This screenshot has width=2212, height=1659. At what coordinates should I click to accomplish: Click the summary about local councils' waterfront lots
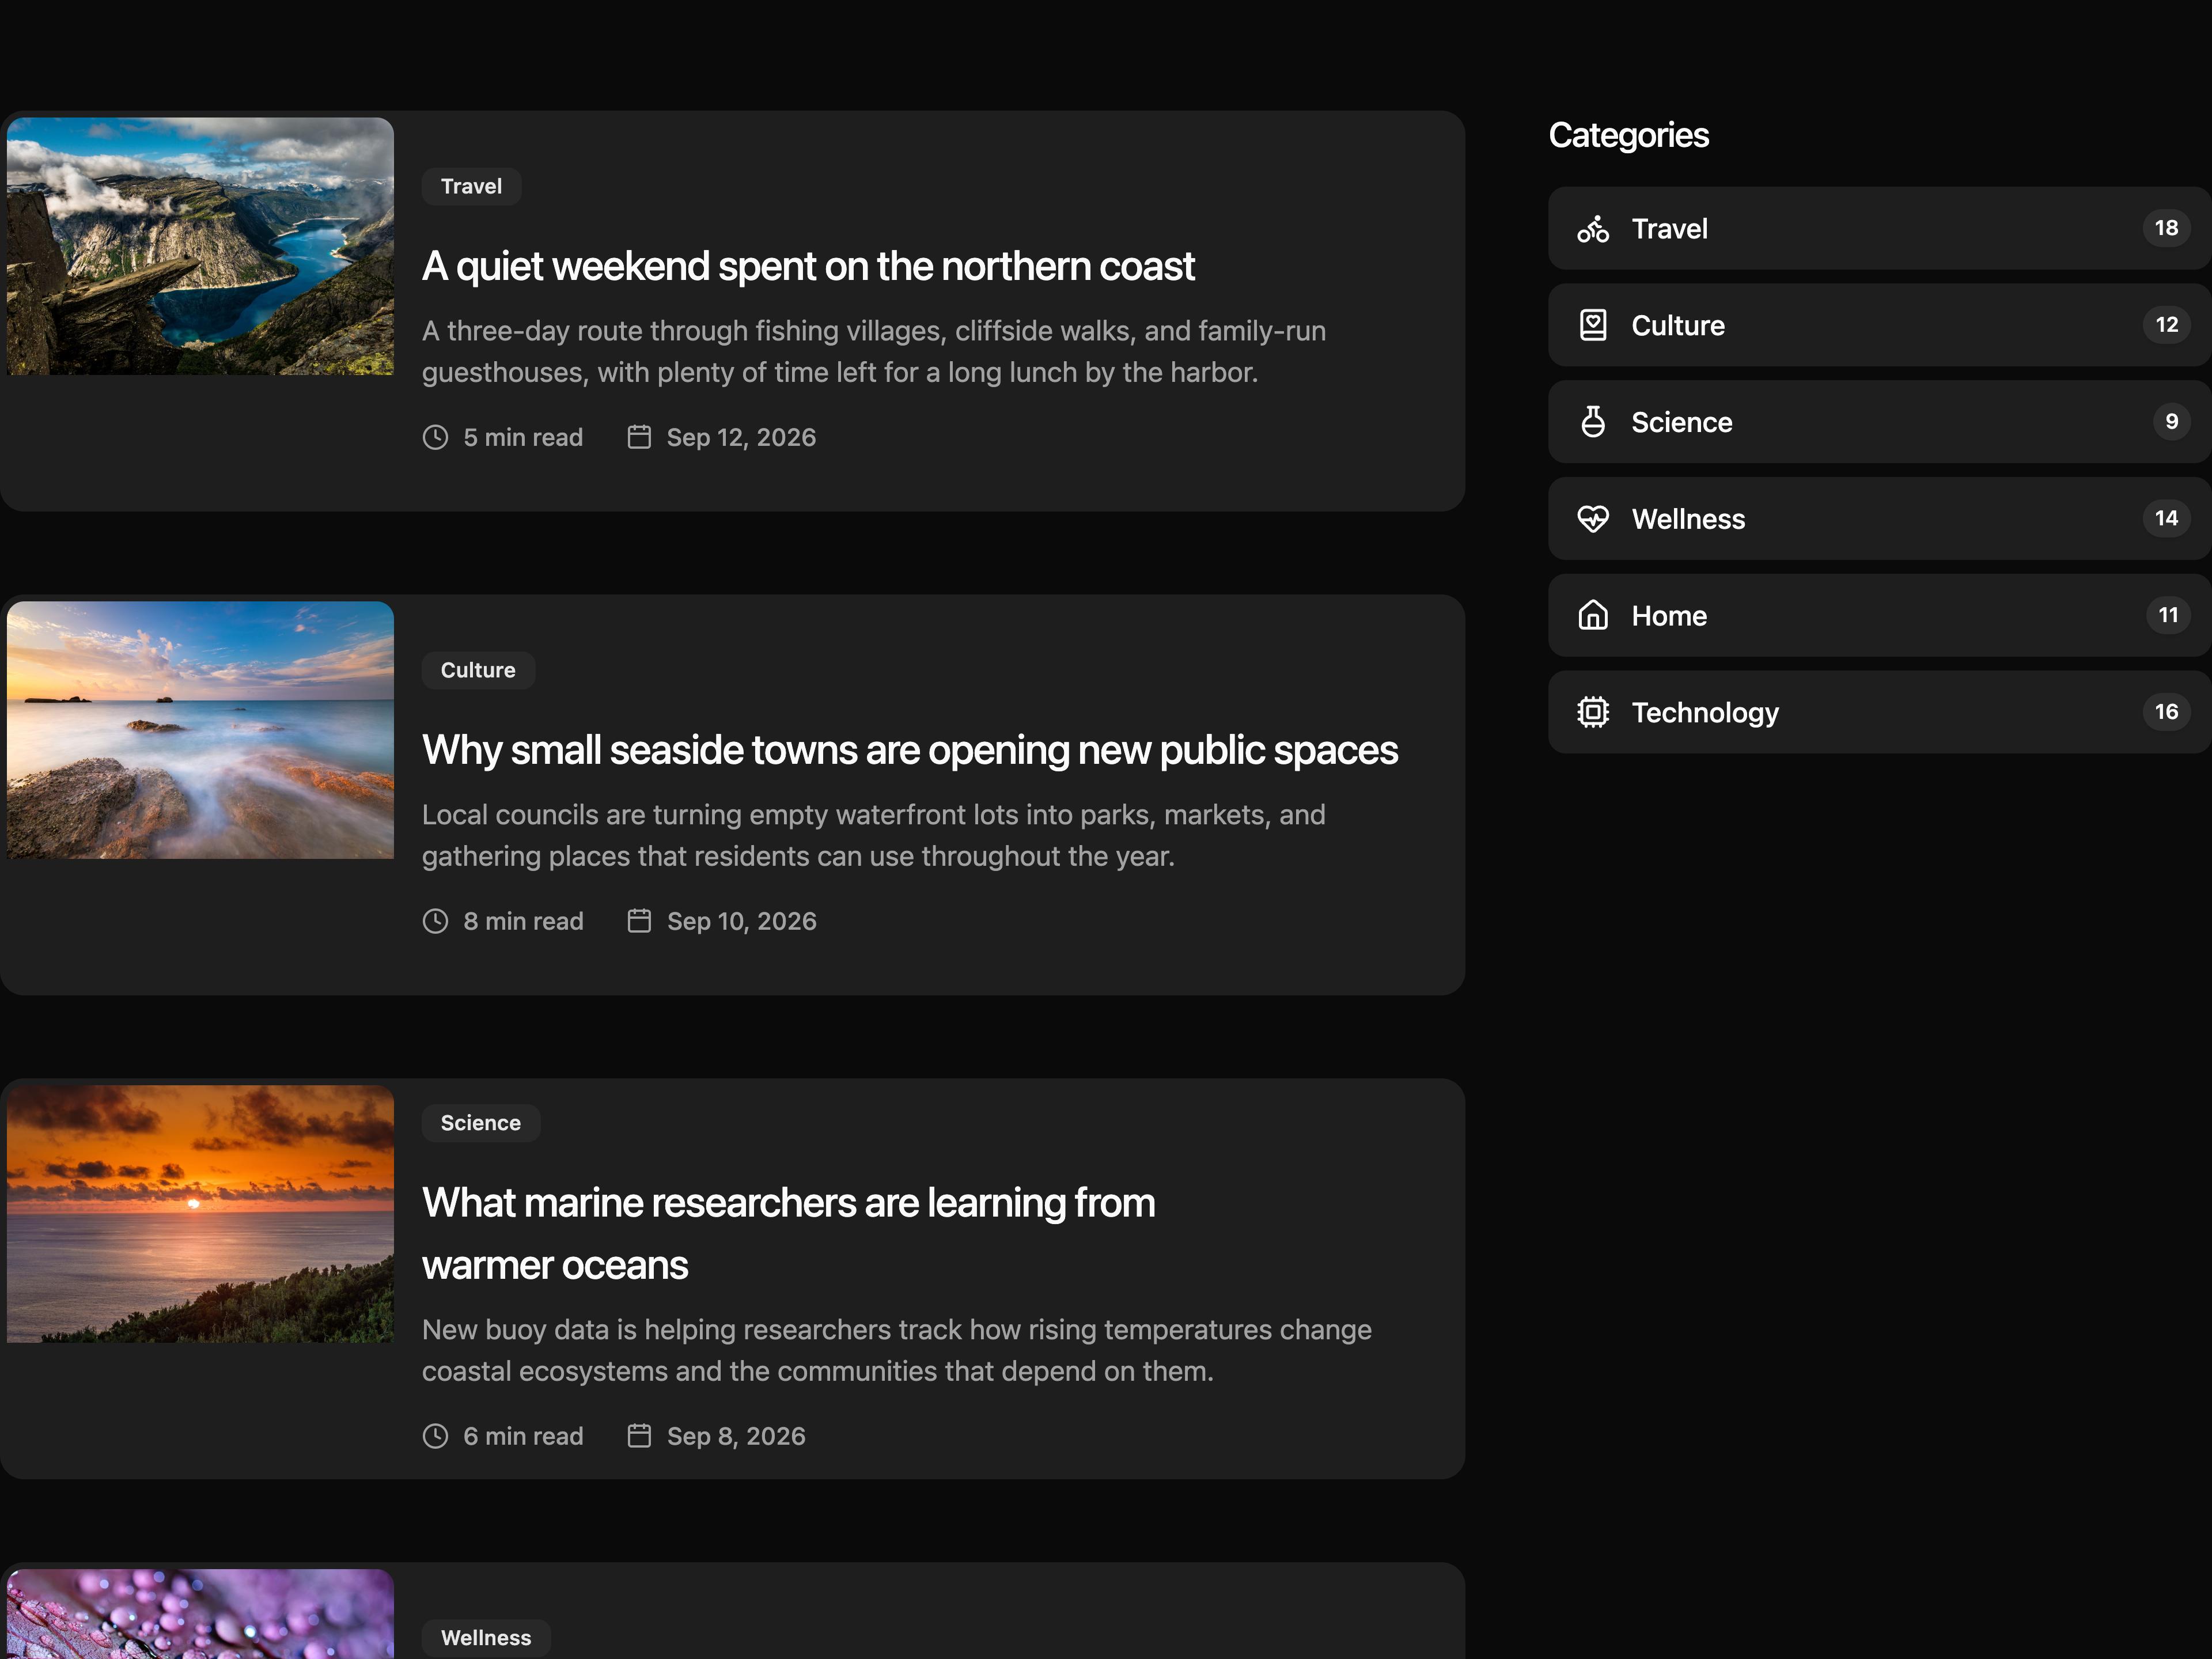[874, 835]
